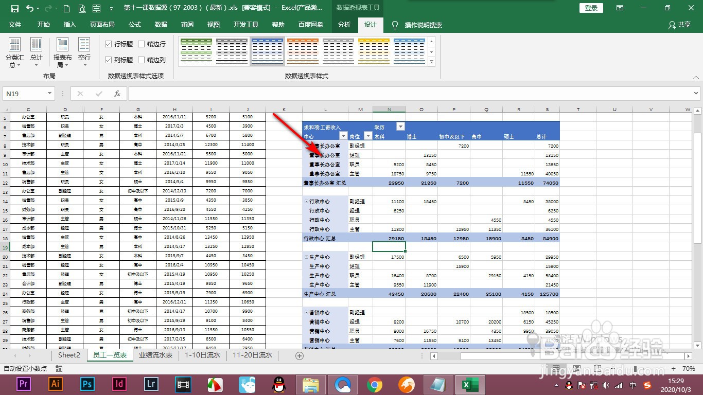Click the Excel taskbar icon
Image resolution: width=703 pixels, height=395 pixels.
click(470, 384)
